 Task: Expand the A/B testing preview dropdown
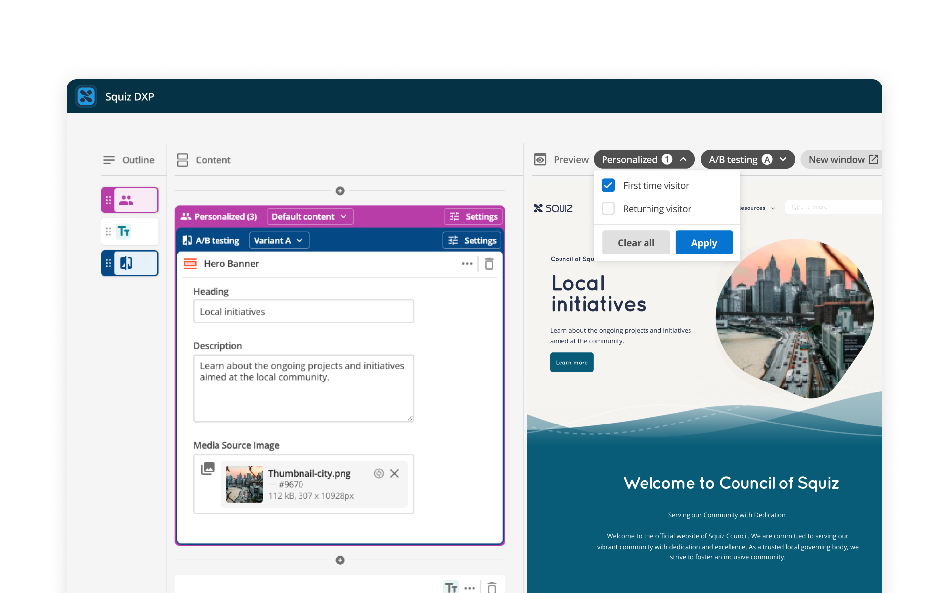click(747, 159)
